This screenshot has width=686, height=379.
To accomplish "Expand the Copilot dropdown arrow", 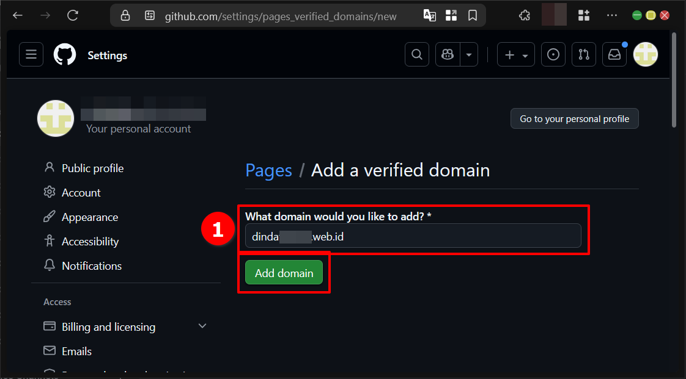I will 468,54.
